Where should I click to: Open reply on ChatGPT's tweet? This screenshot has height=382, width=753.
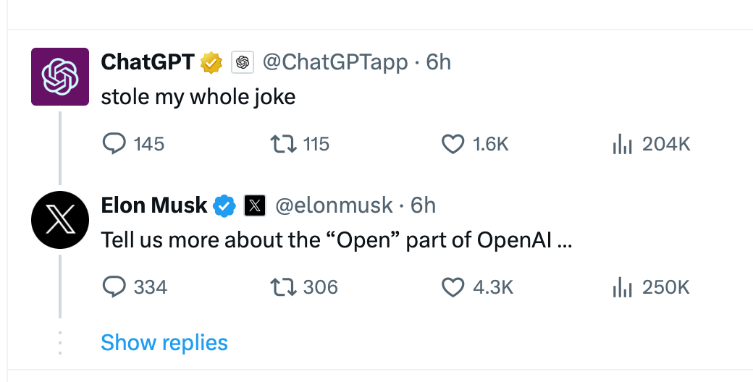click(x=133, y=143)
